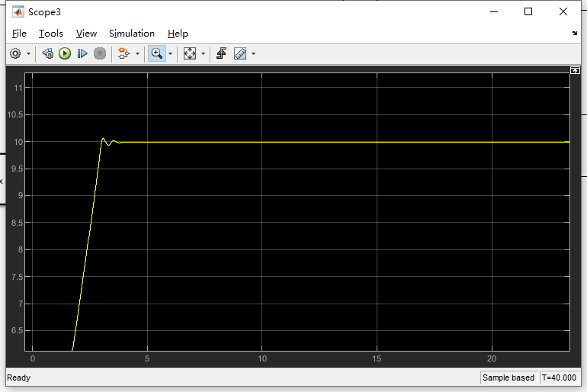Open the highlight Simulink block icon
The height and width of the screenshot is (392, 587).
(123, 53)
